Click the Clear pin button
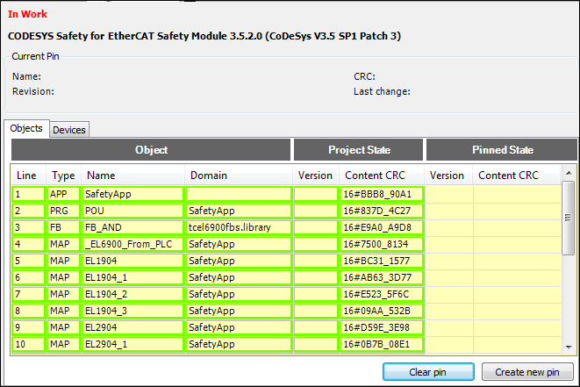This screenshot has height=387, width=580. [427, 372]
